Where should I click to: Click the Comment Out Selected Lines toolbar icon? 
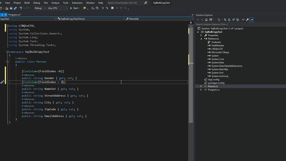point(103,8)
